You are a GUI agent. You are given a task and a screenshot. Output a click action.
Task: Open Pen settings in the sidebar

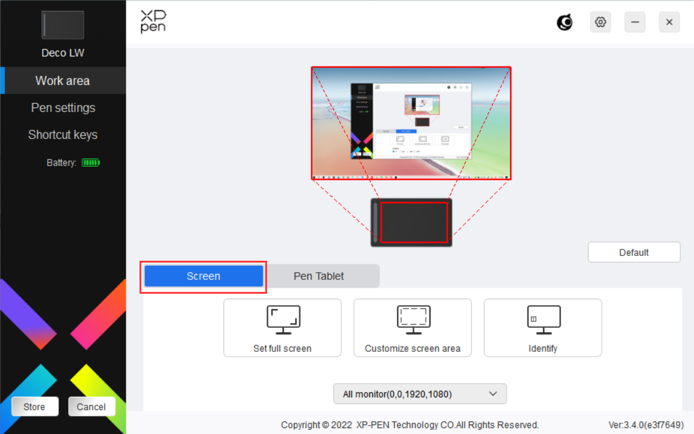pos(63,108)
